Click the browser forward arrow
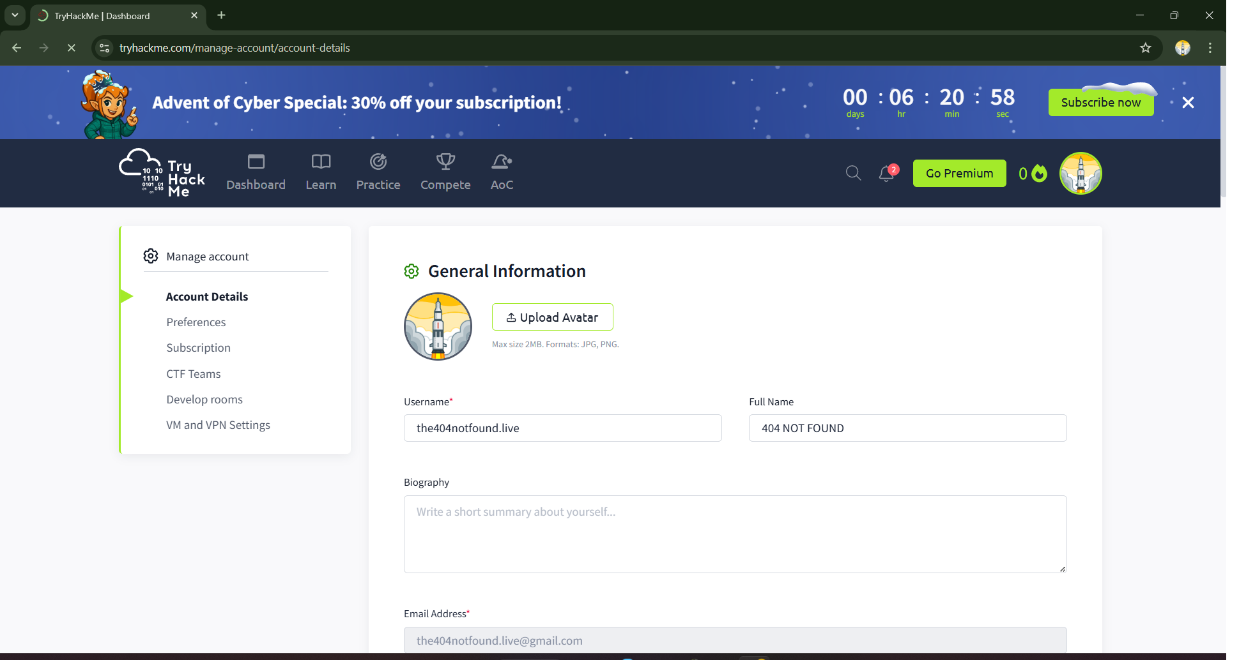 pos(43,48)
